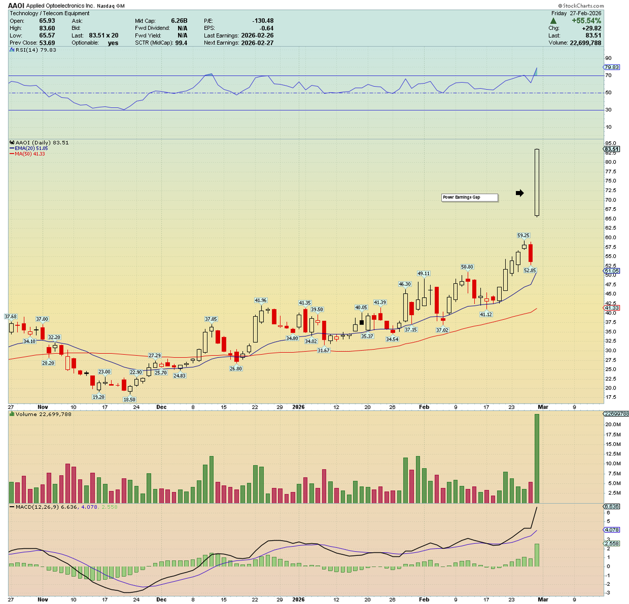629x604 pixels.
Task: Click the 83.51 price tag on right axis
Action: point(612,149)
